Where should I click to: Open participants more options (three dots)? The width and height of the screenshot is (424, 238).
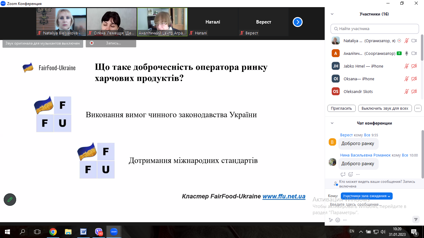coord(418,108)
